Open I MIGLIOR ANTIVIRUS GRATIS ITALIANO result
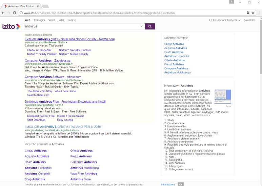 coord(63,127)
